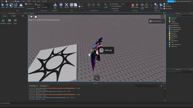The height and width of the screenshot is (108, 193).
Task: Expand the Workspace node
Action: click(x=167, y=18)
